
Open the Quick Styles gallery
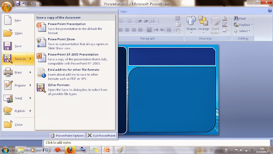tap(215, 25)
